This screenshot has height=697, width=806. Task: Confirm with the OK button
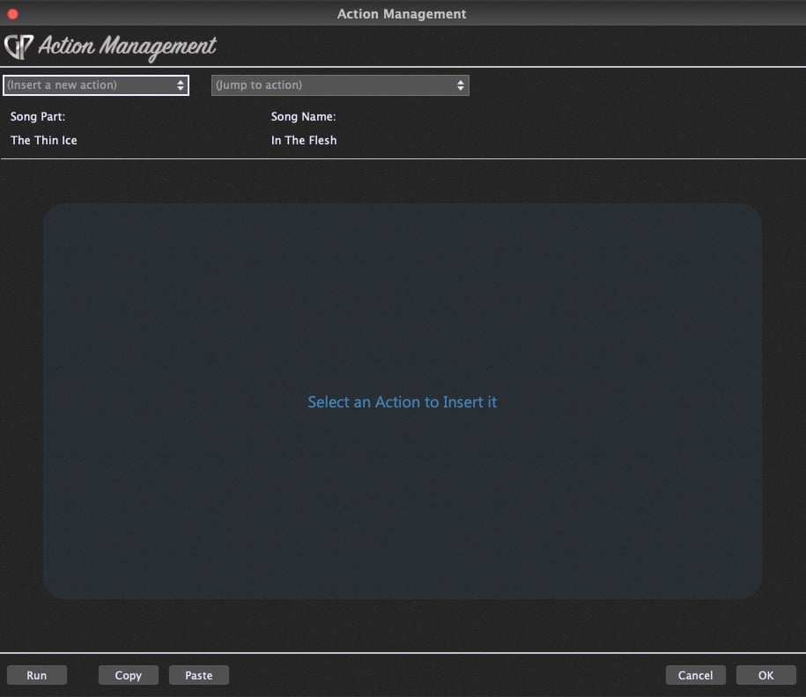click(x=765, y=675)
